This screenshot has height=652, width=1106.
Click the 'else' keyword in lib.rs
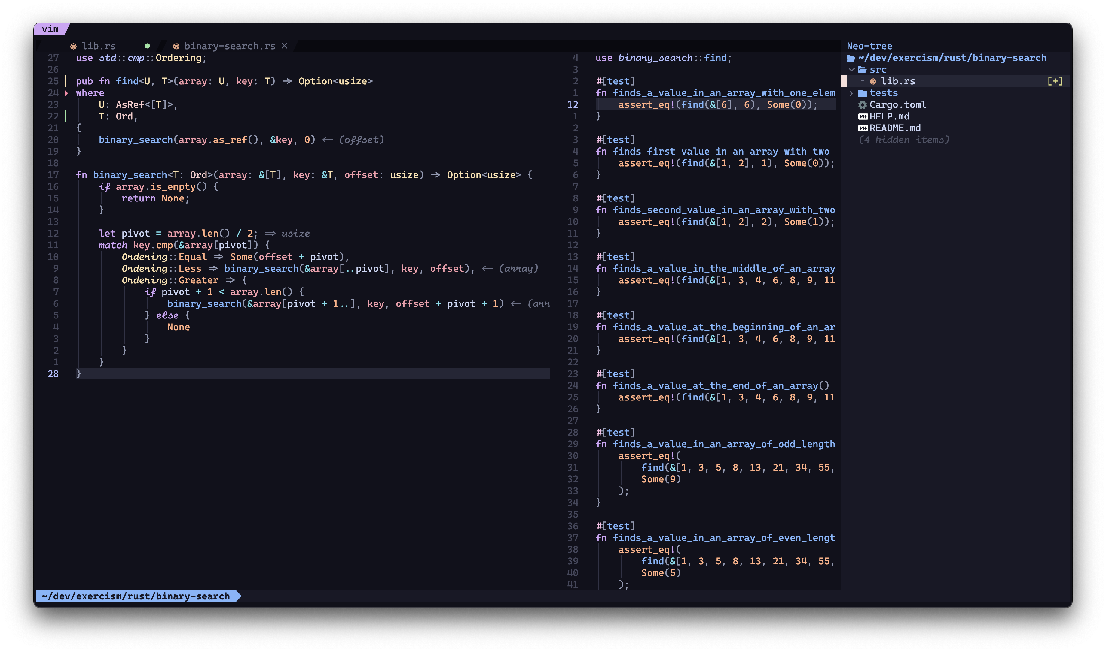click(167, 315)
